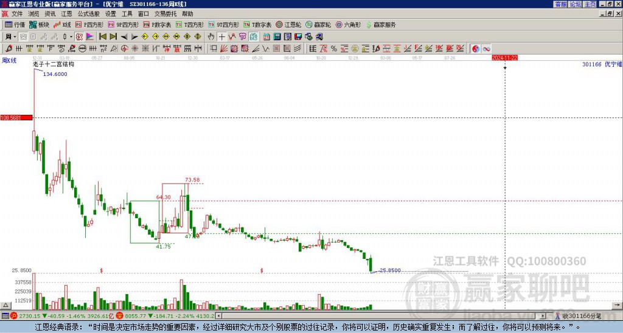Click the right arrow button at chart bottom-right
The height and width of the screenshot is (333, 623).
tap(617, 305)
